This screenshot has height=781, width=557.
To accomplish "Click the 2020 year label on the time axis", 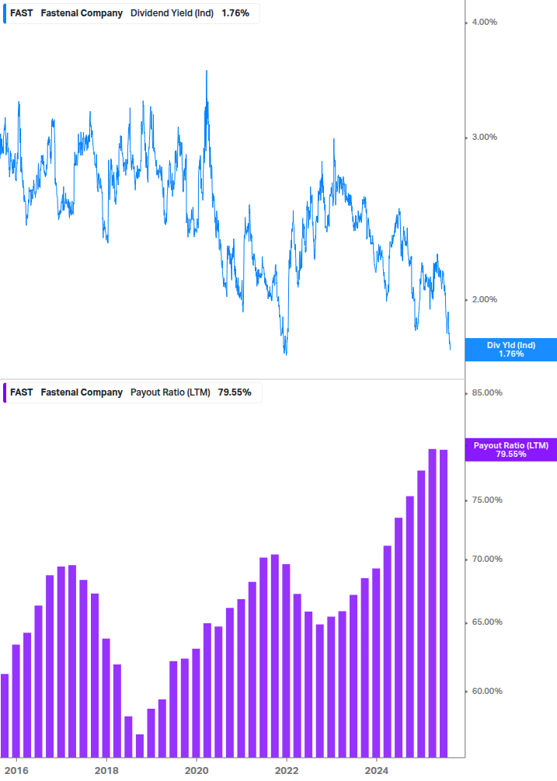I will tap(197, 771).
